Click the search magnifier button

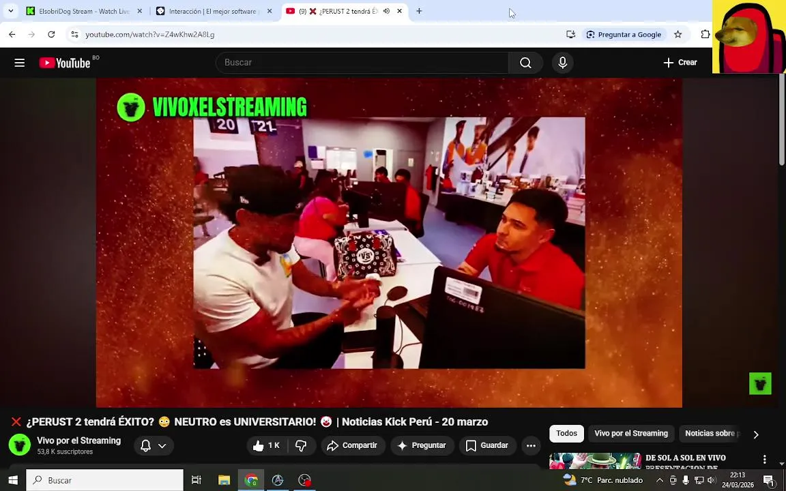pos(525,63)
